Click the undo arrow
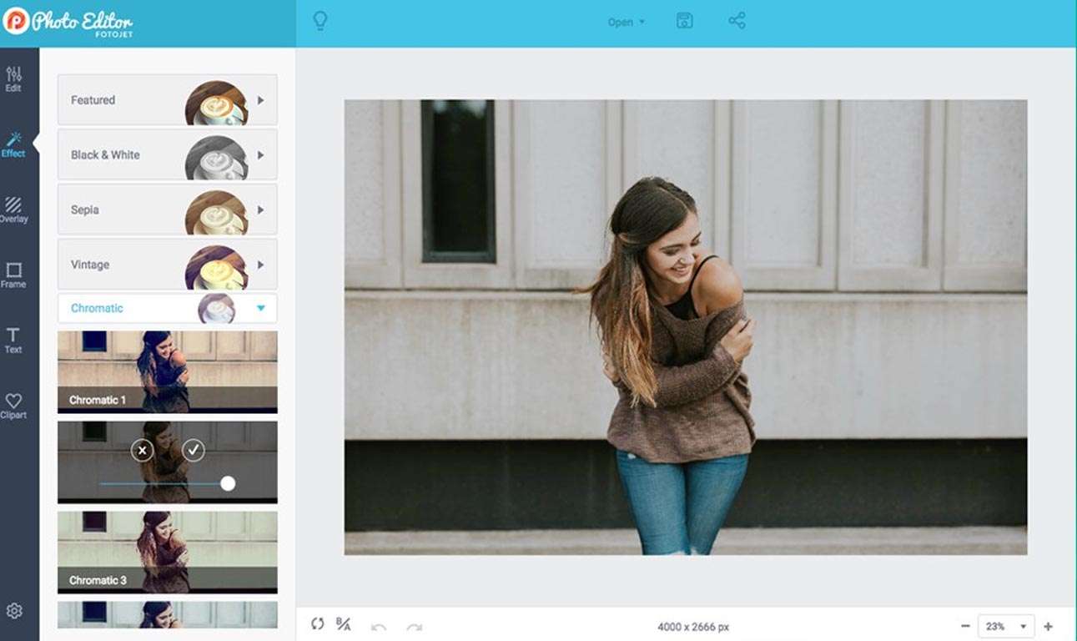This screenshot has width=1077, height=641. [x=379, y=626]
